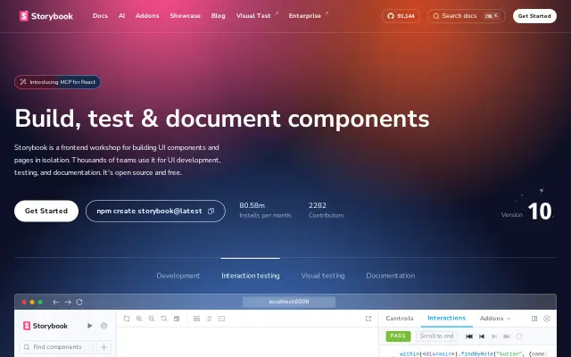This screenshot has width=571, height=357.
Task: Open the Introducing MCP for React announcement
Action: [x=57, y=82]
